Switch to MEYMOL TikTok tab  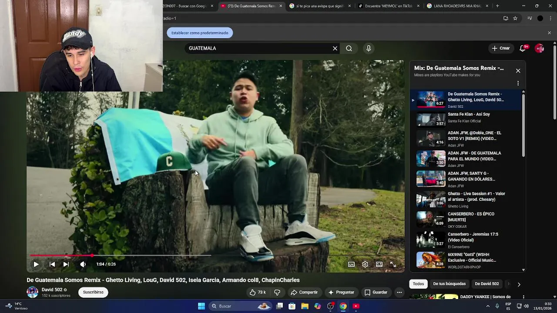click(x=389, y=6)
